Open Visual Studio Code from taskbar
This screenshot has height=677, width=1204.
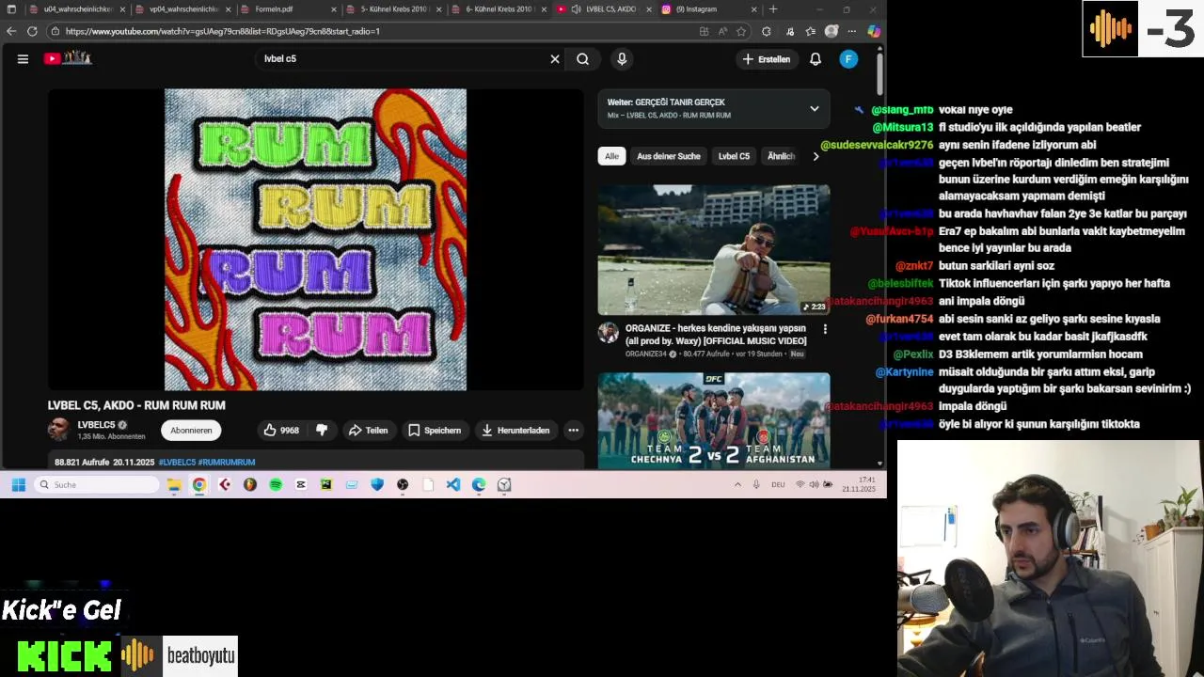(x=453, y=484)
